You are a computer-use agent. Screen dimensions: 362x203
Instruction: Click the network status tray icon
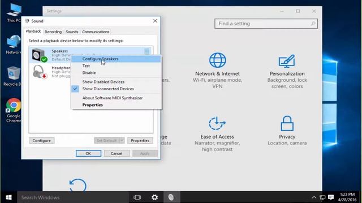[x=322, y=197]
